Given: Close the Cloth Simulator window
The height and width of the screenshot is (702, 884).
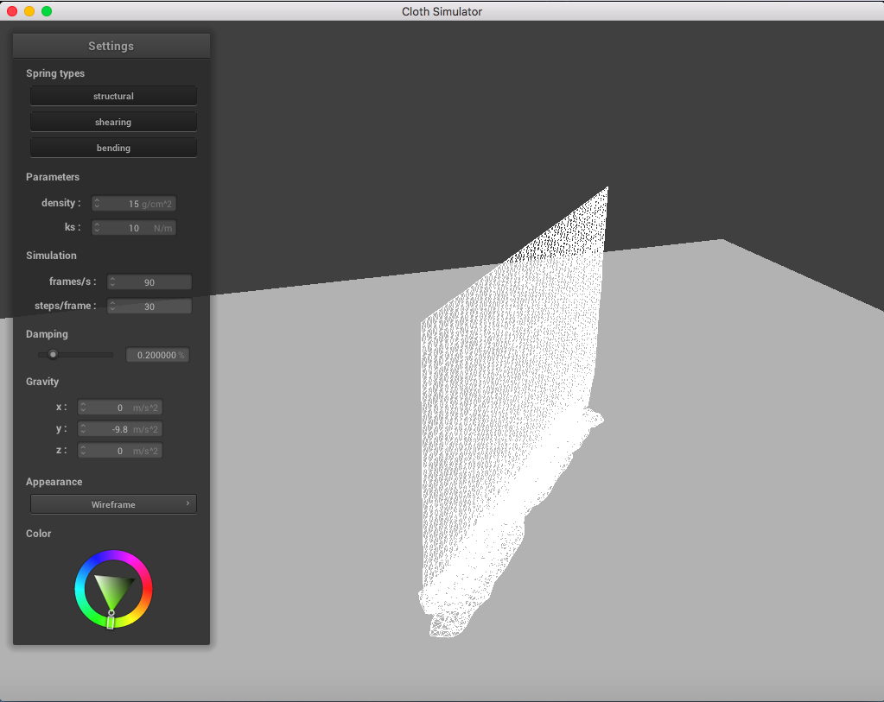Looking at the screenshot, I should click(x=12, y=11).
